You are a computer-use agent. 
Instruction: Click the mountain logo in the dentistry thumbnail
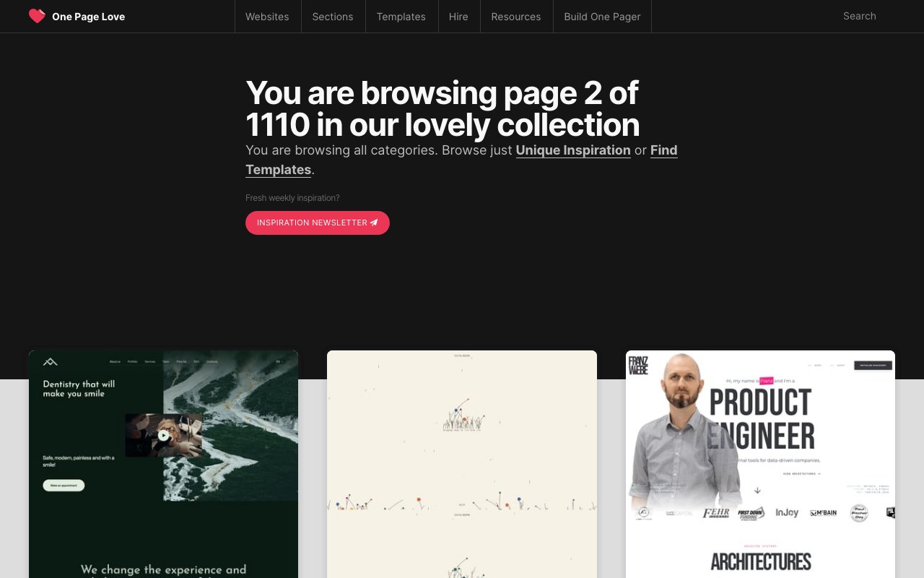tap(50, 361)
